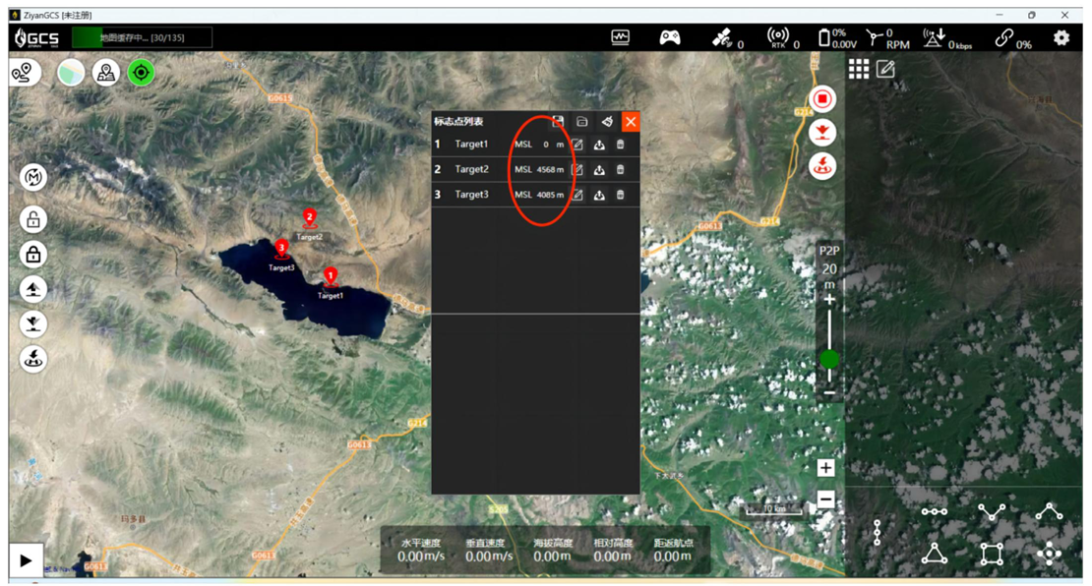Open the settings gear icon
Viewport: 1092px width, 586px height.
(x=1061, y=37)
